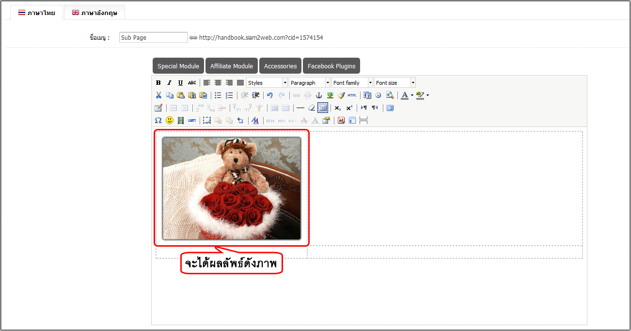Justify the text fully
The height and width of the screenshot is (331, 631).
click(240, 83)
